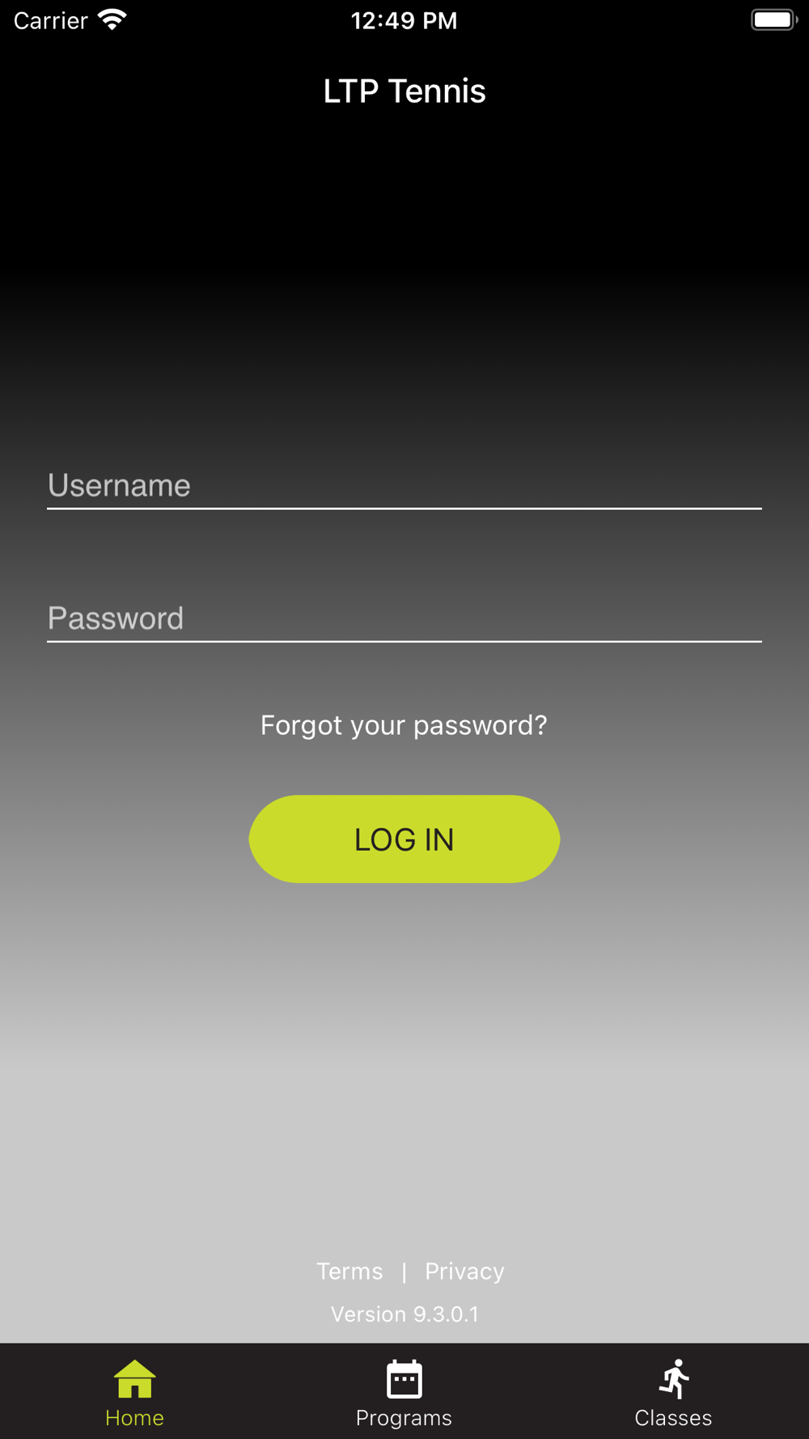Viewport: 809px width, 1439px height.
Task: Switch to the Home tab label
Action: point(134,1418)
